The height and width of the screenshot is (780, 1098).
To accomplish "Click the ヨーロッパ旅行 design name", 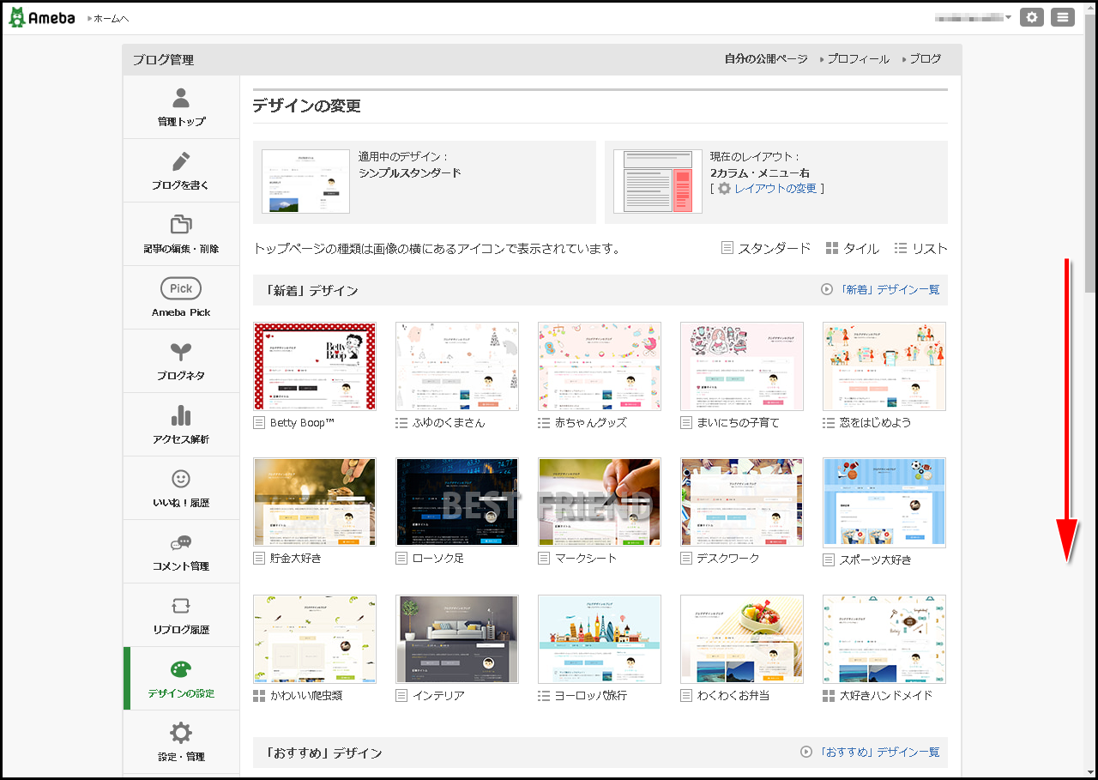I will (591, 695).
